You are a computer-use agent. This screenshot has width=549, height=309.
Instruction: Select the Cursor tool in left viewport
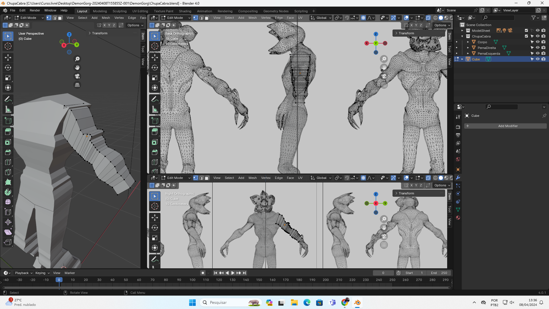pyautogui.click(x=8, y=46)
